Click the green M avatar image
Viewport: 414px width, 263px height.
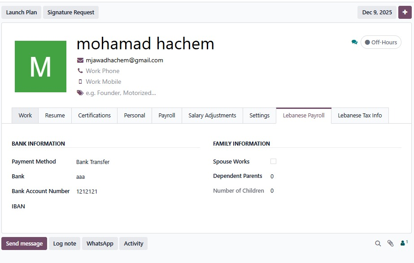(x=40, y=66)
